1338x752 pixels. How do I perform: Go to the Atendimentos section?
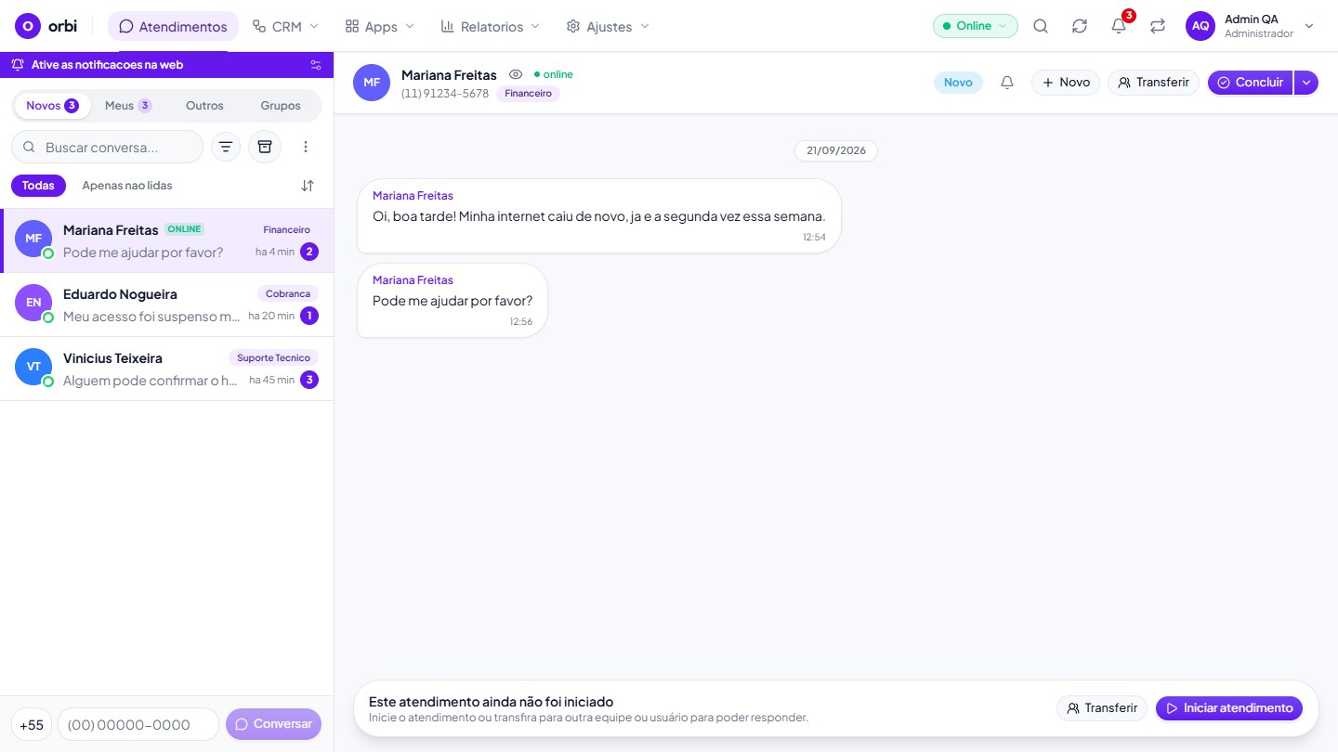pos(173,26)
